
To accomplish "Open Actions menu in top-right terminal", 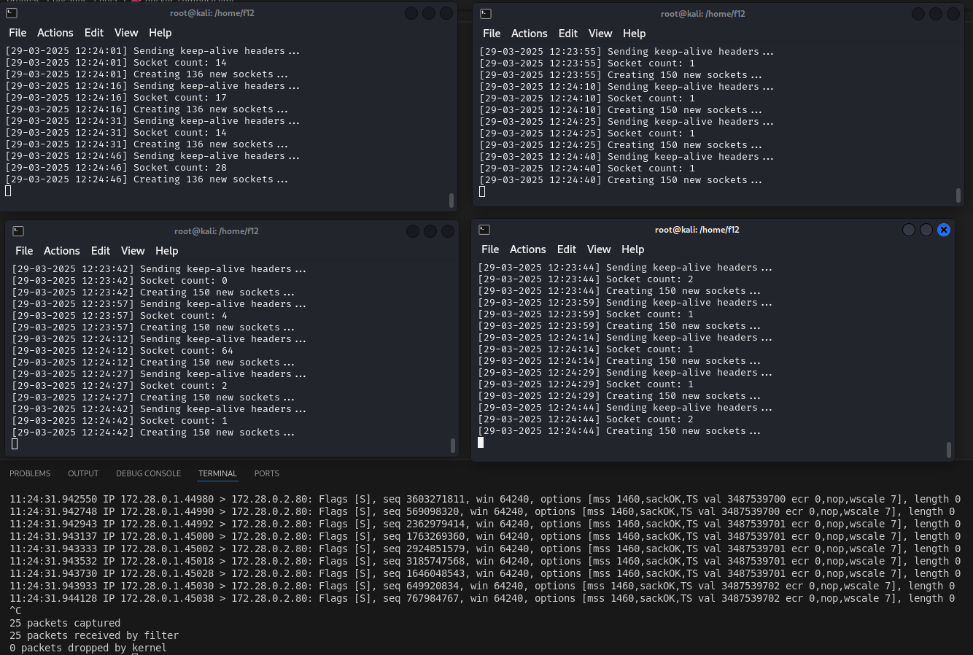I will point(530,34).
